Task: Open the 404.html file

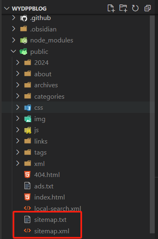Action: click(x=47, y=175)
